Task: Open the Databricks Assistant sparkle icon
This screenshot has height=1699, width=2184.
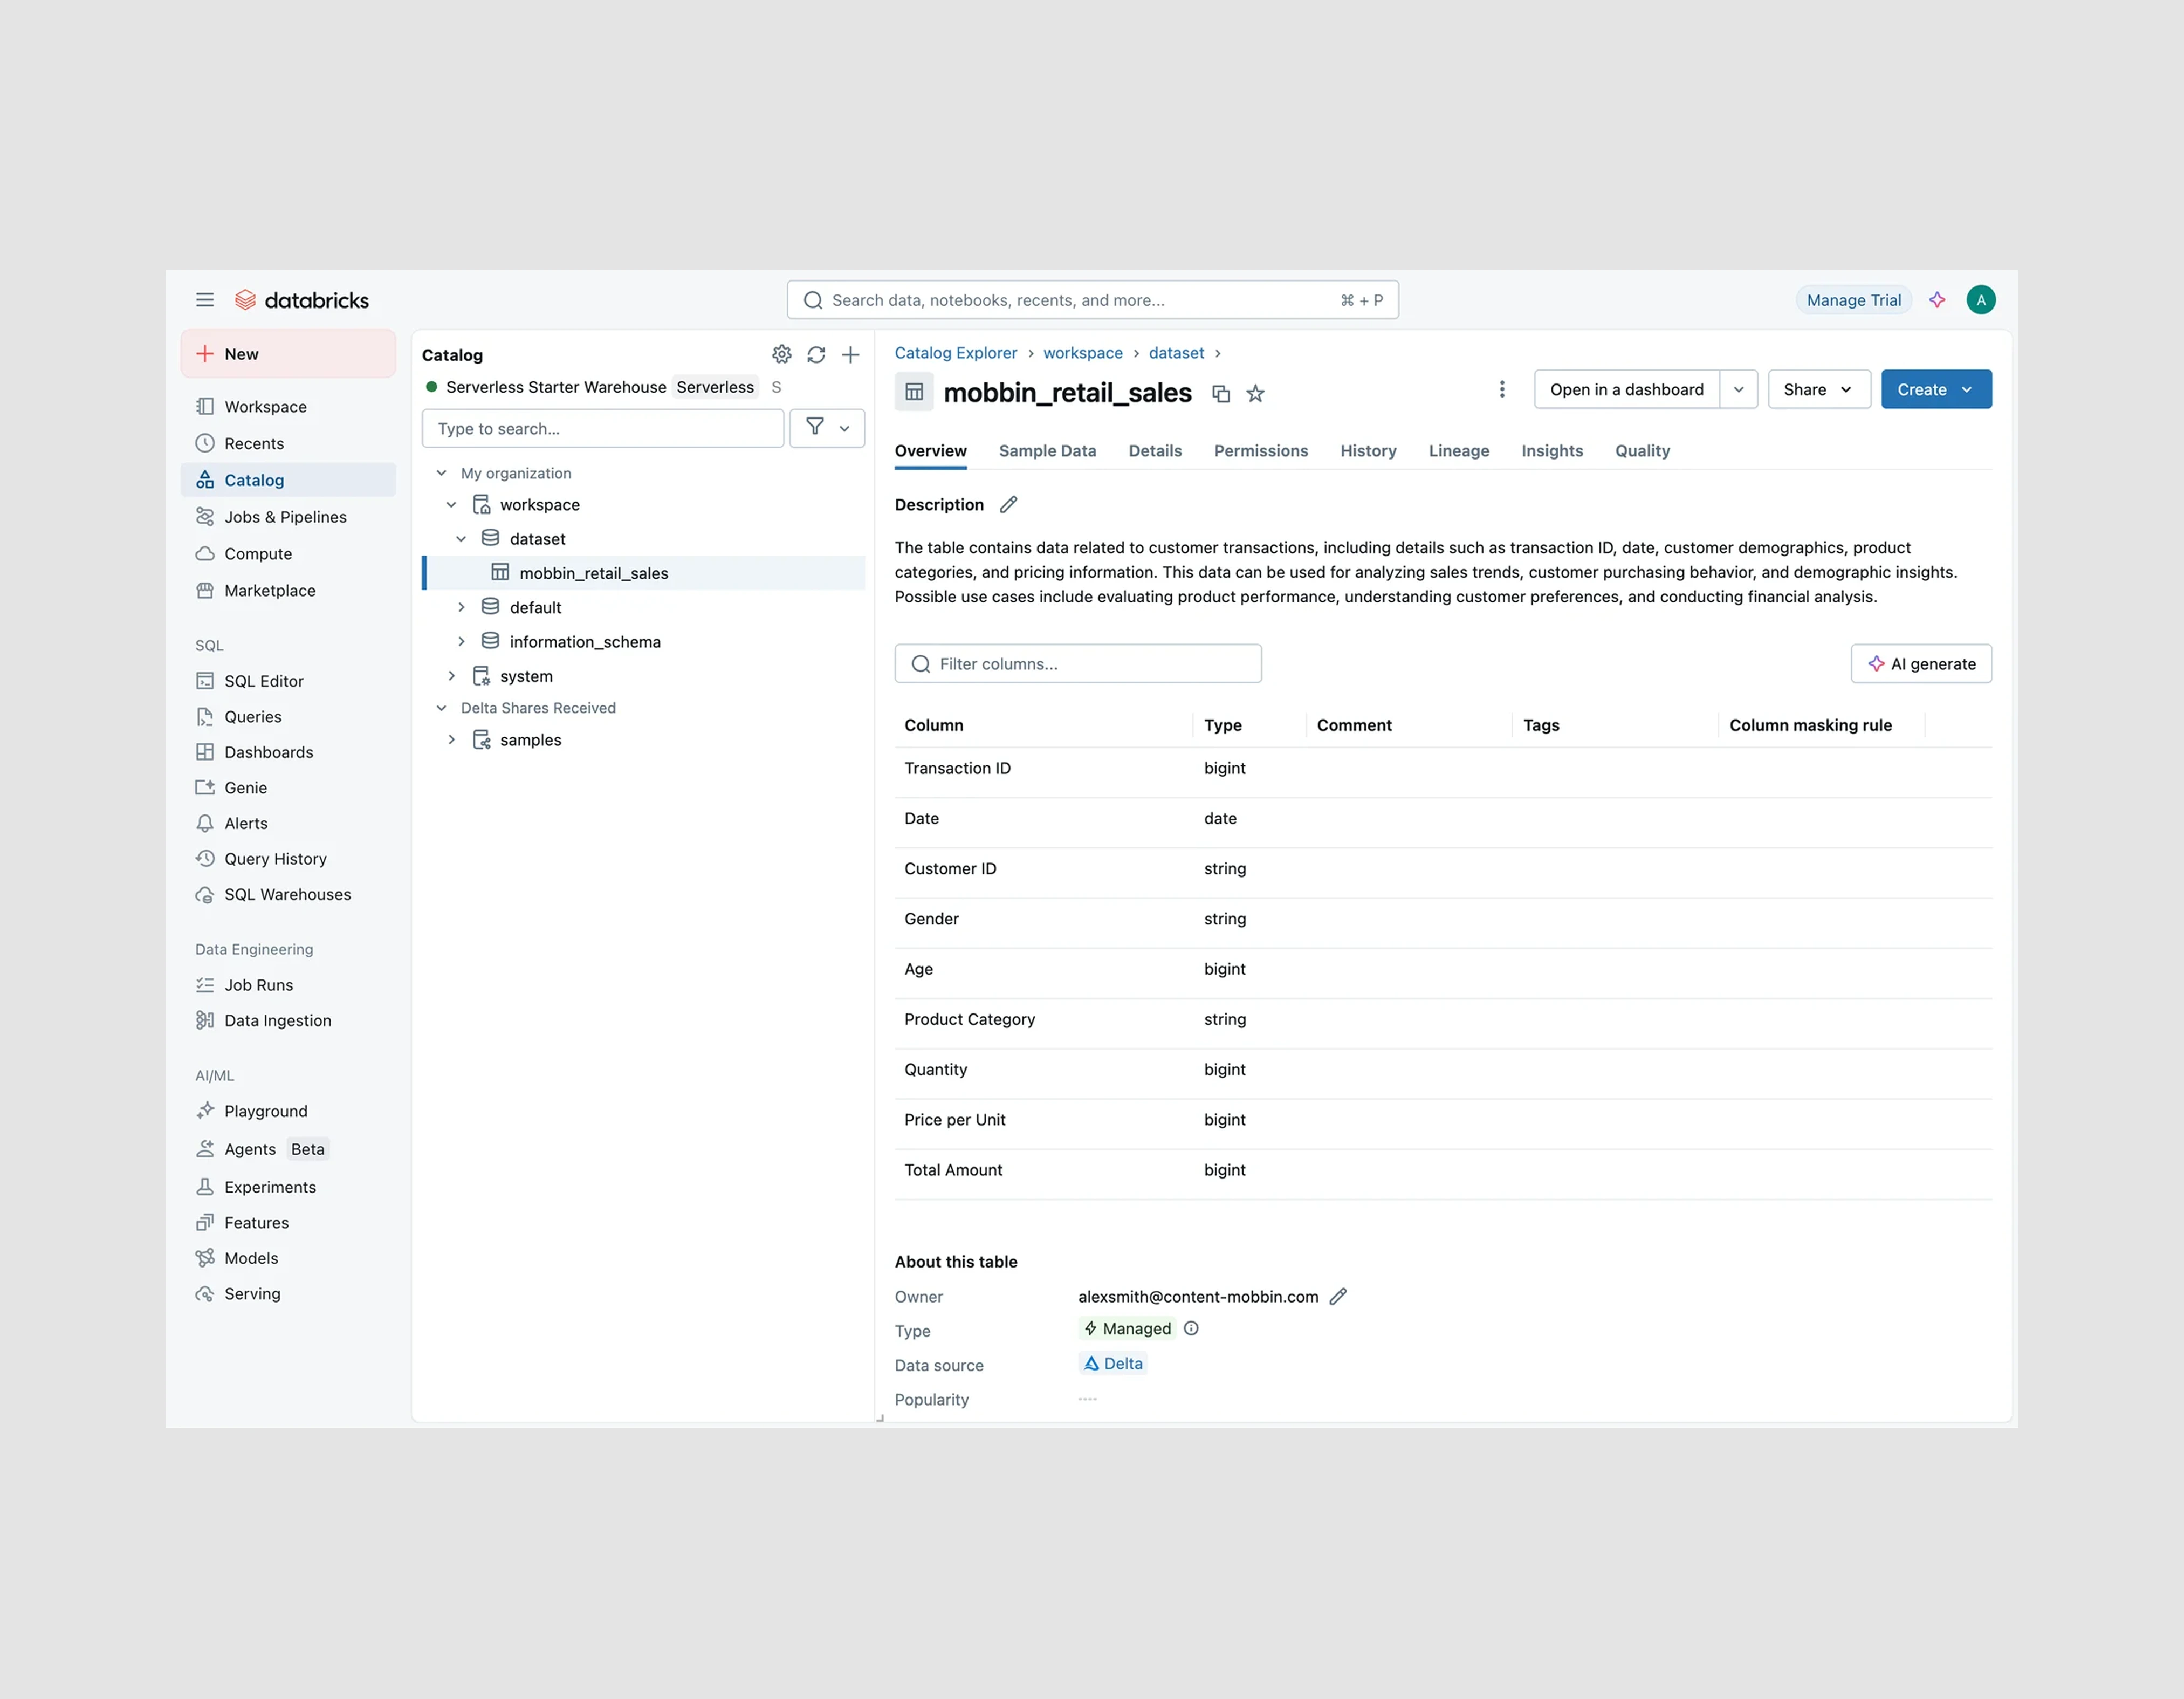Action: (1937, 300)
